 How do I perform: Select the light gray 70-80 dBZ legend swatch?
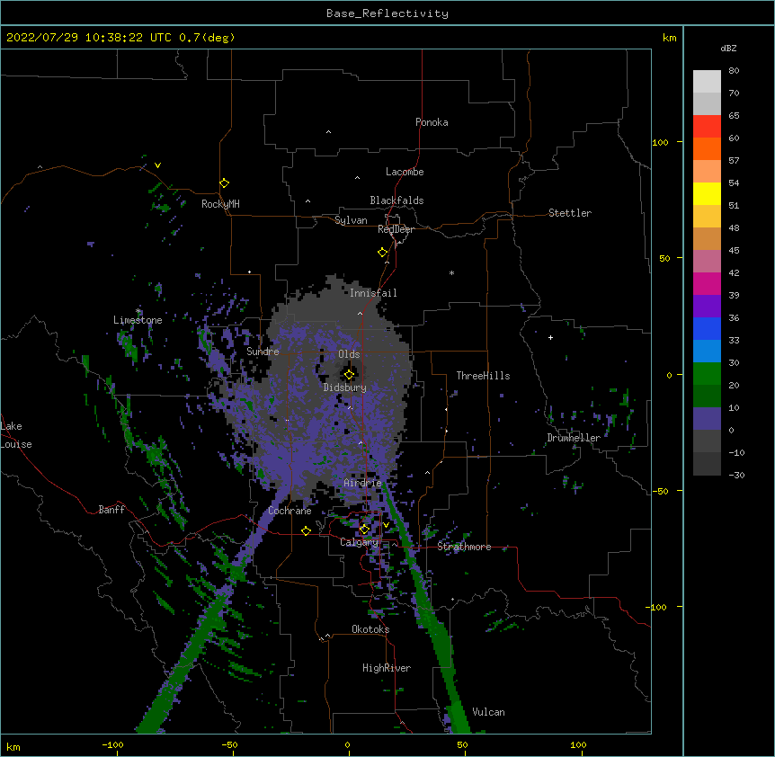(707, 81)
